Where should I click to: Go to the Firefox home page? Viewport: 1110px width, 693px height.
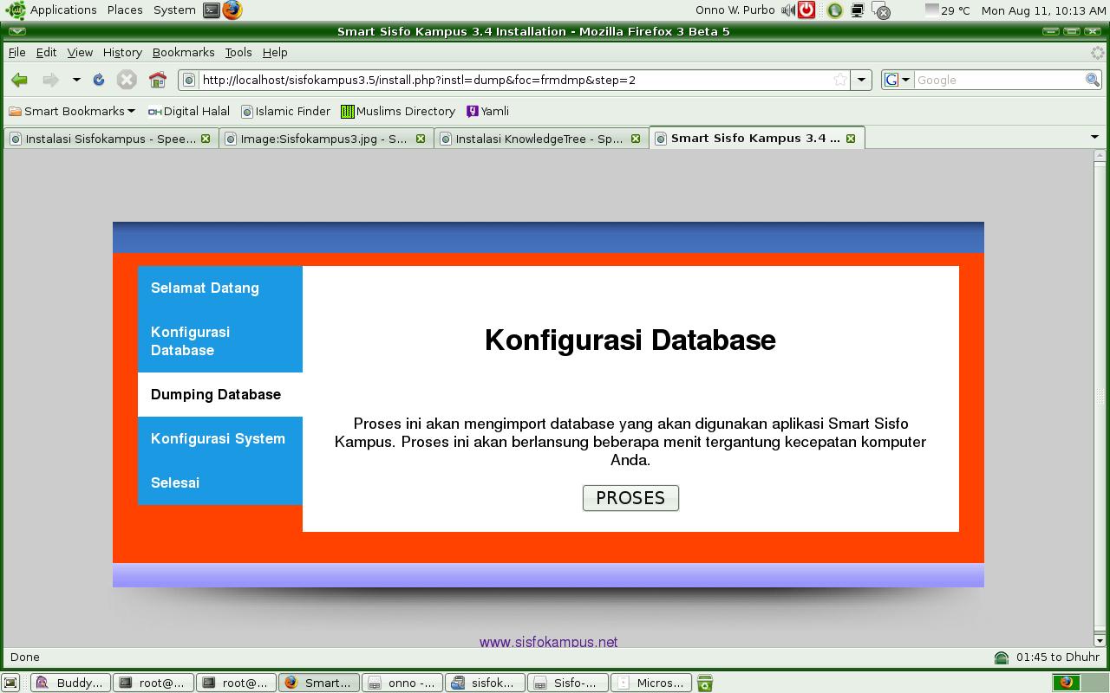coord(157,80)
